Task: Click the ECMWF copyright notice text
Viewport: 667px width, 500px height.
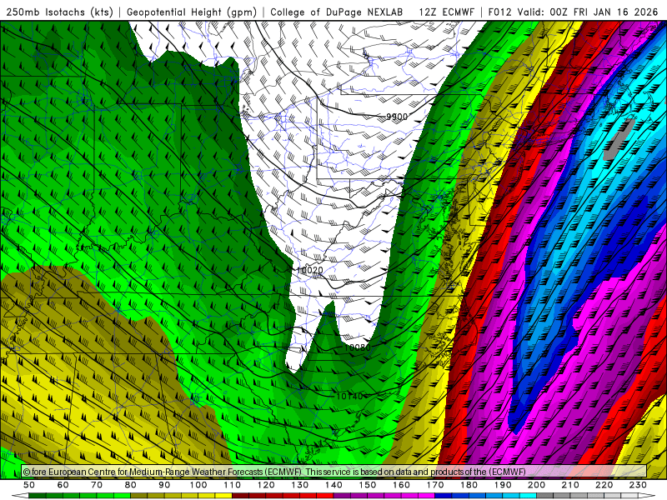Action: 274,472
